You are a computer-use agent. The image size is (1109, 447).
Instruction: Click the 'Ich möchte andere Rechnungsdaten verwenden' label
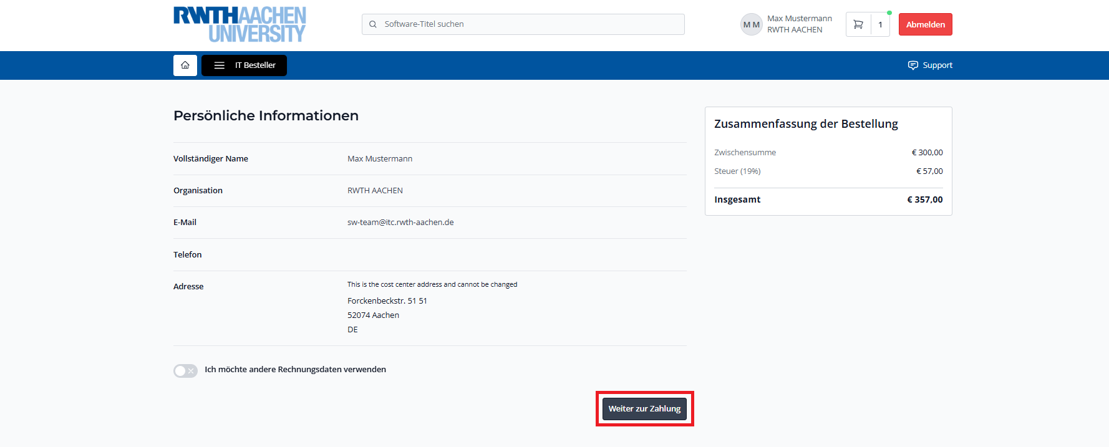(x=295, y=370)
